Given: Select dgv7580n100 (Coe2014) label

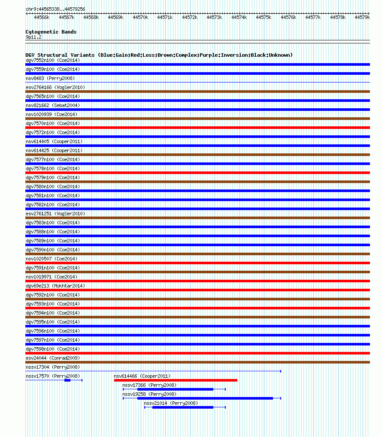Looking at the screenshot, I should point(53,186).
